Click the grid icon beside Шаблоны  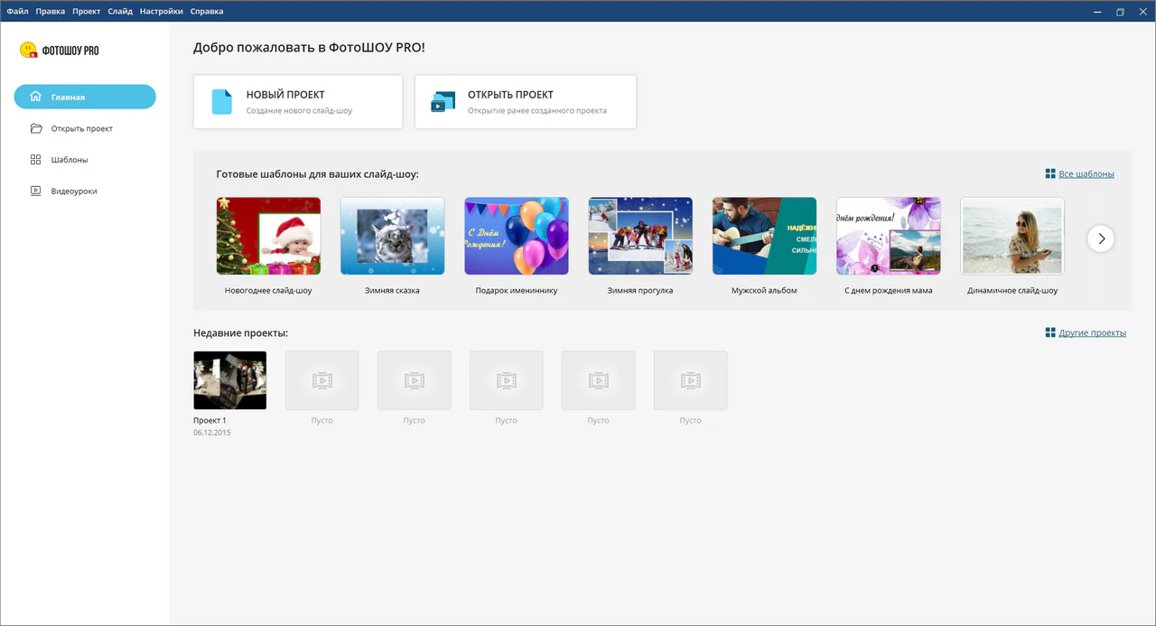[35, 160]
